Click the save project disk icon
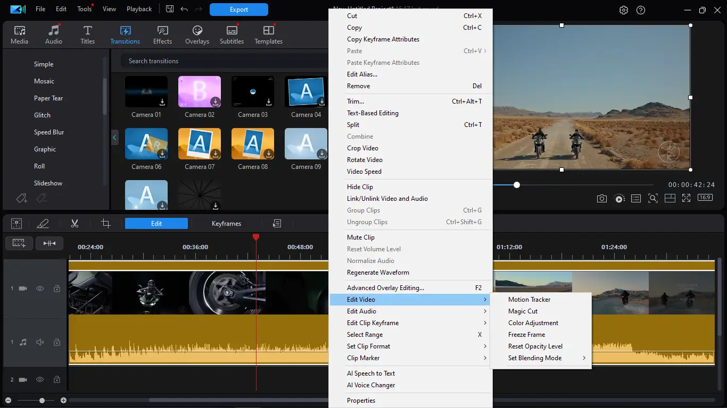The image size is (727, 408). tap(170, 9)
